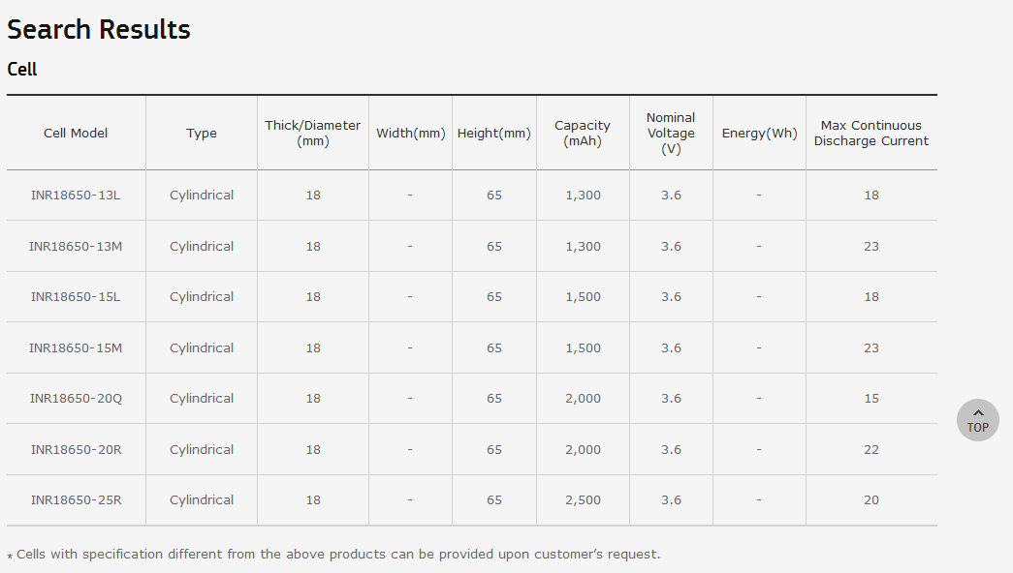The width and height of the screenshot is (1013, 573).
Task: Click the 2,000 capacity value for INR18650-20Q
Action: [583, 398]
